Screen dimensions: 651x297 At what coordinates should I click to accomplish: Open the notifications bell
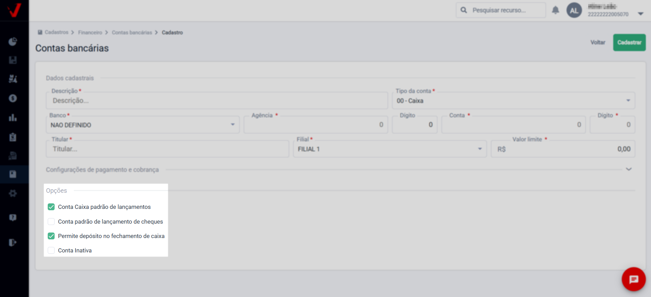(x=556, y=10)
